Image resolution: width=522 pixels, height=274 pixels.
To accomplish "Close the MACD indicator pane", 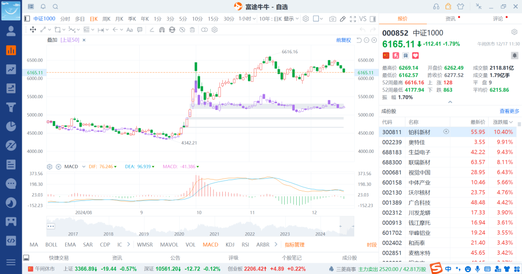I will click(58, 167).
